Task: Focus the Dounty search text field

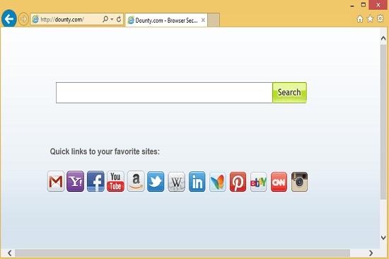Action: coord(164,93)
